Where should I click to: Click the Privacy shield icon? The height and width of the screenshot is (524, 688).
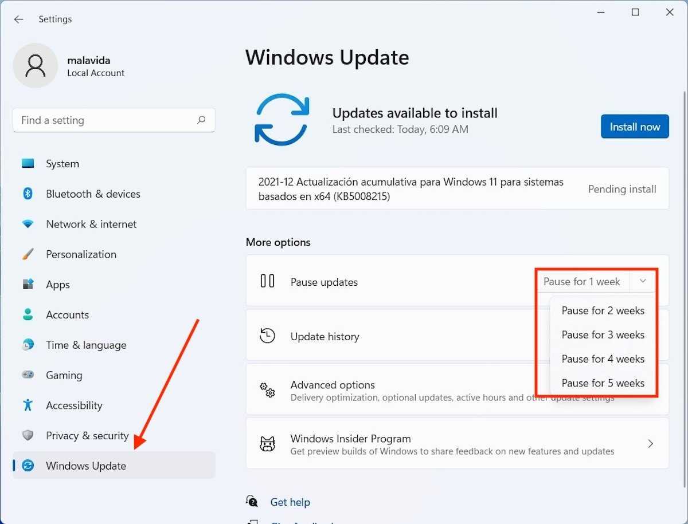pos(28,436)
